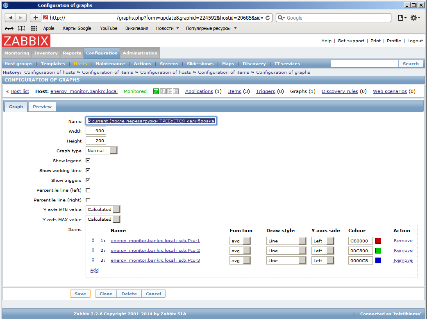
Task: Reload the page with the refresh icon
Action: pyautogui.click(x=268, y=18)
